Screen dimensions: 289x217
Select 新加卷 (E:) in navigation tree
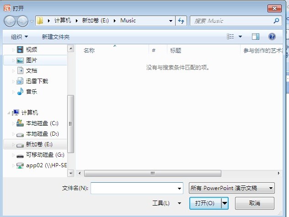(39, 144)
